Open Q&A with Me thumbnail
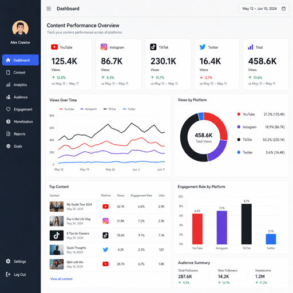This screenshot has height=293, width=293. pos(57,264)
